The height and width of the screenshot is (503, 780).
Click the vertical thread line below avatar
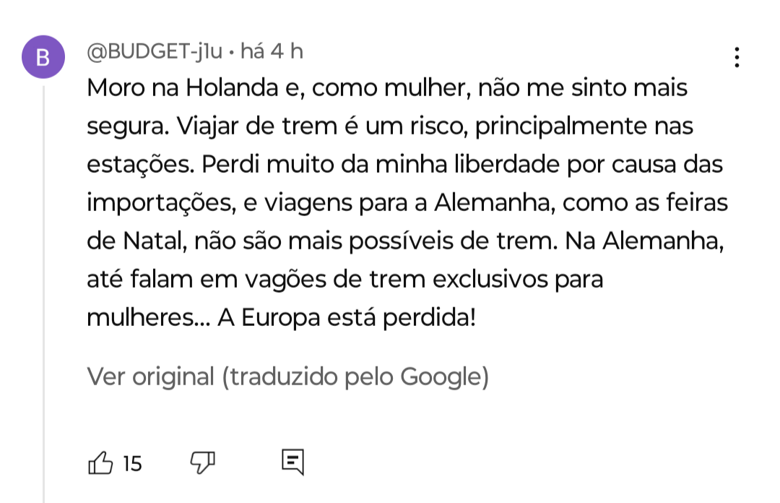pyautogui.click(x=43, y=289)
